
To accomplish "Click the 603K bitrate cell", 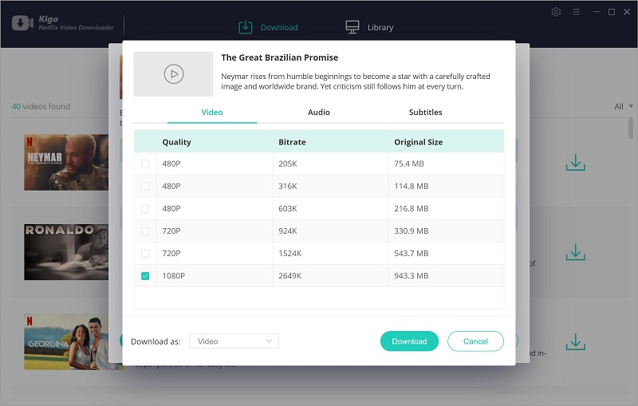I will pos(288,208).
